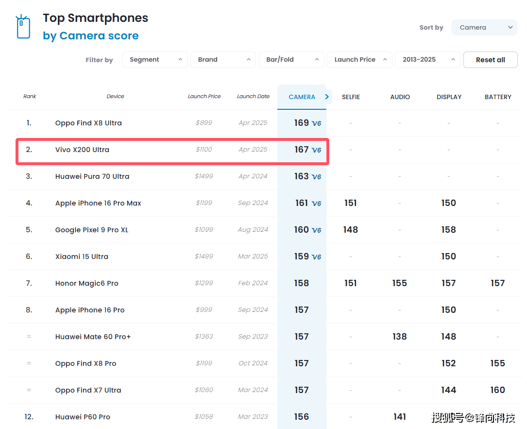Open the Huawei P60 Pro device link
The height and width of the screenshot is (429, 527).
pos(83,417)
